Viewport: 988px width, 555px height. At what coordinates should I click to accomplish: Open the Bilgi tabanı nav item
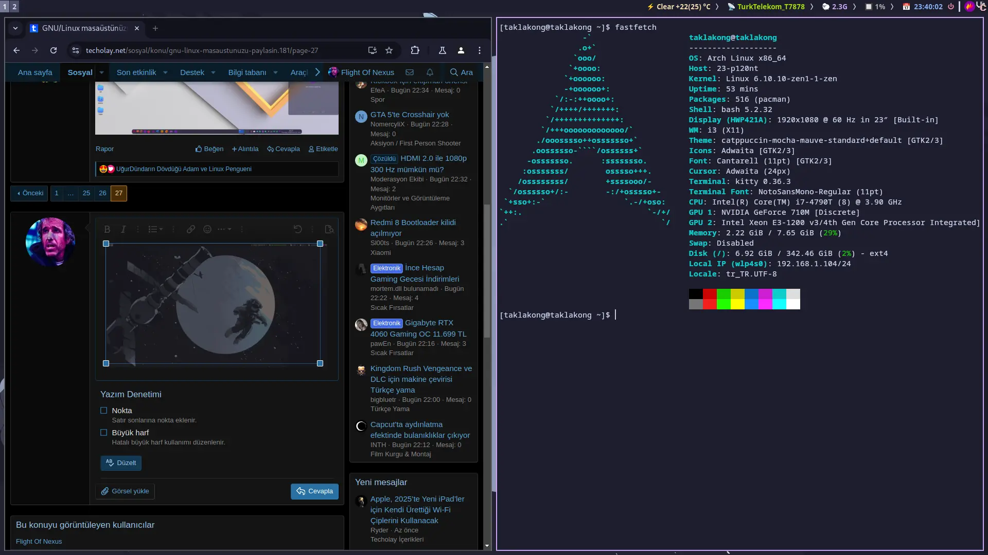click(x=247, y=72)
